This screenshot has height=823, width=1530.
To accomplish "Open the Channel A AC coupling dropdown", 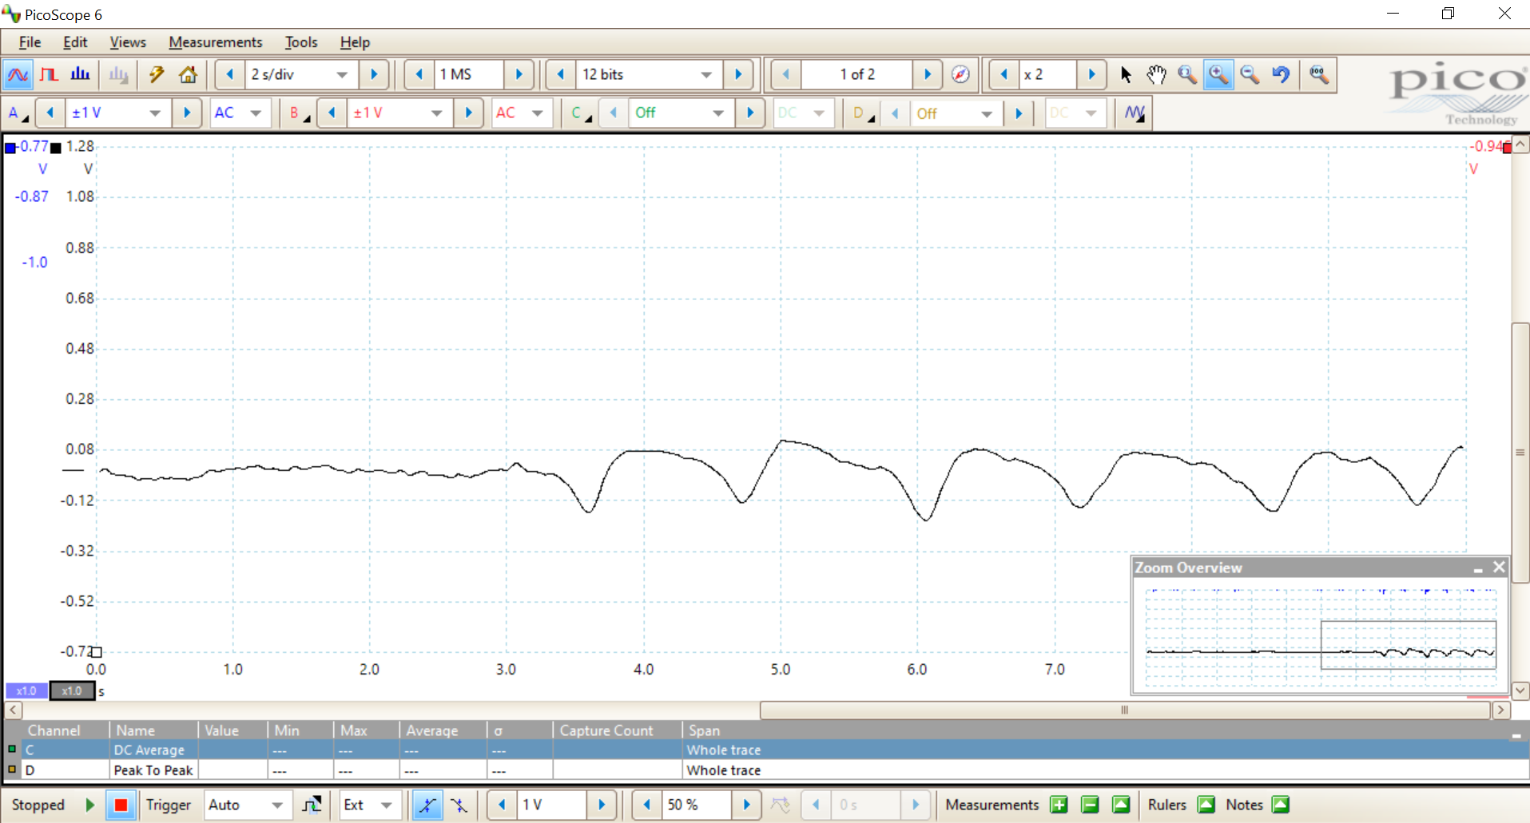I will pyautogui.click(x=256, y=113).
